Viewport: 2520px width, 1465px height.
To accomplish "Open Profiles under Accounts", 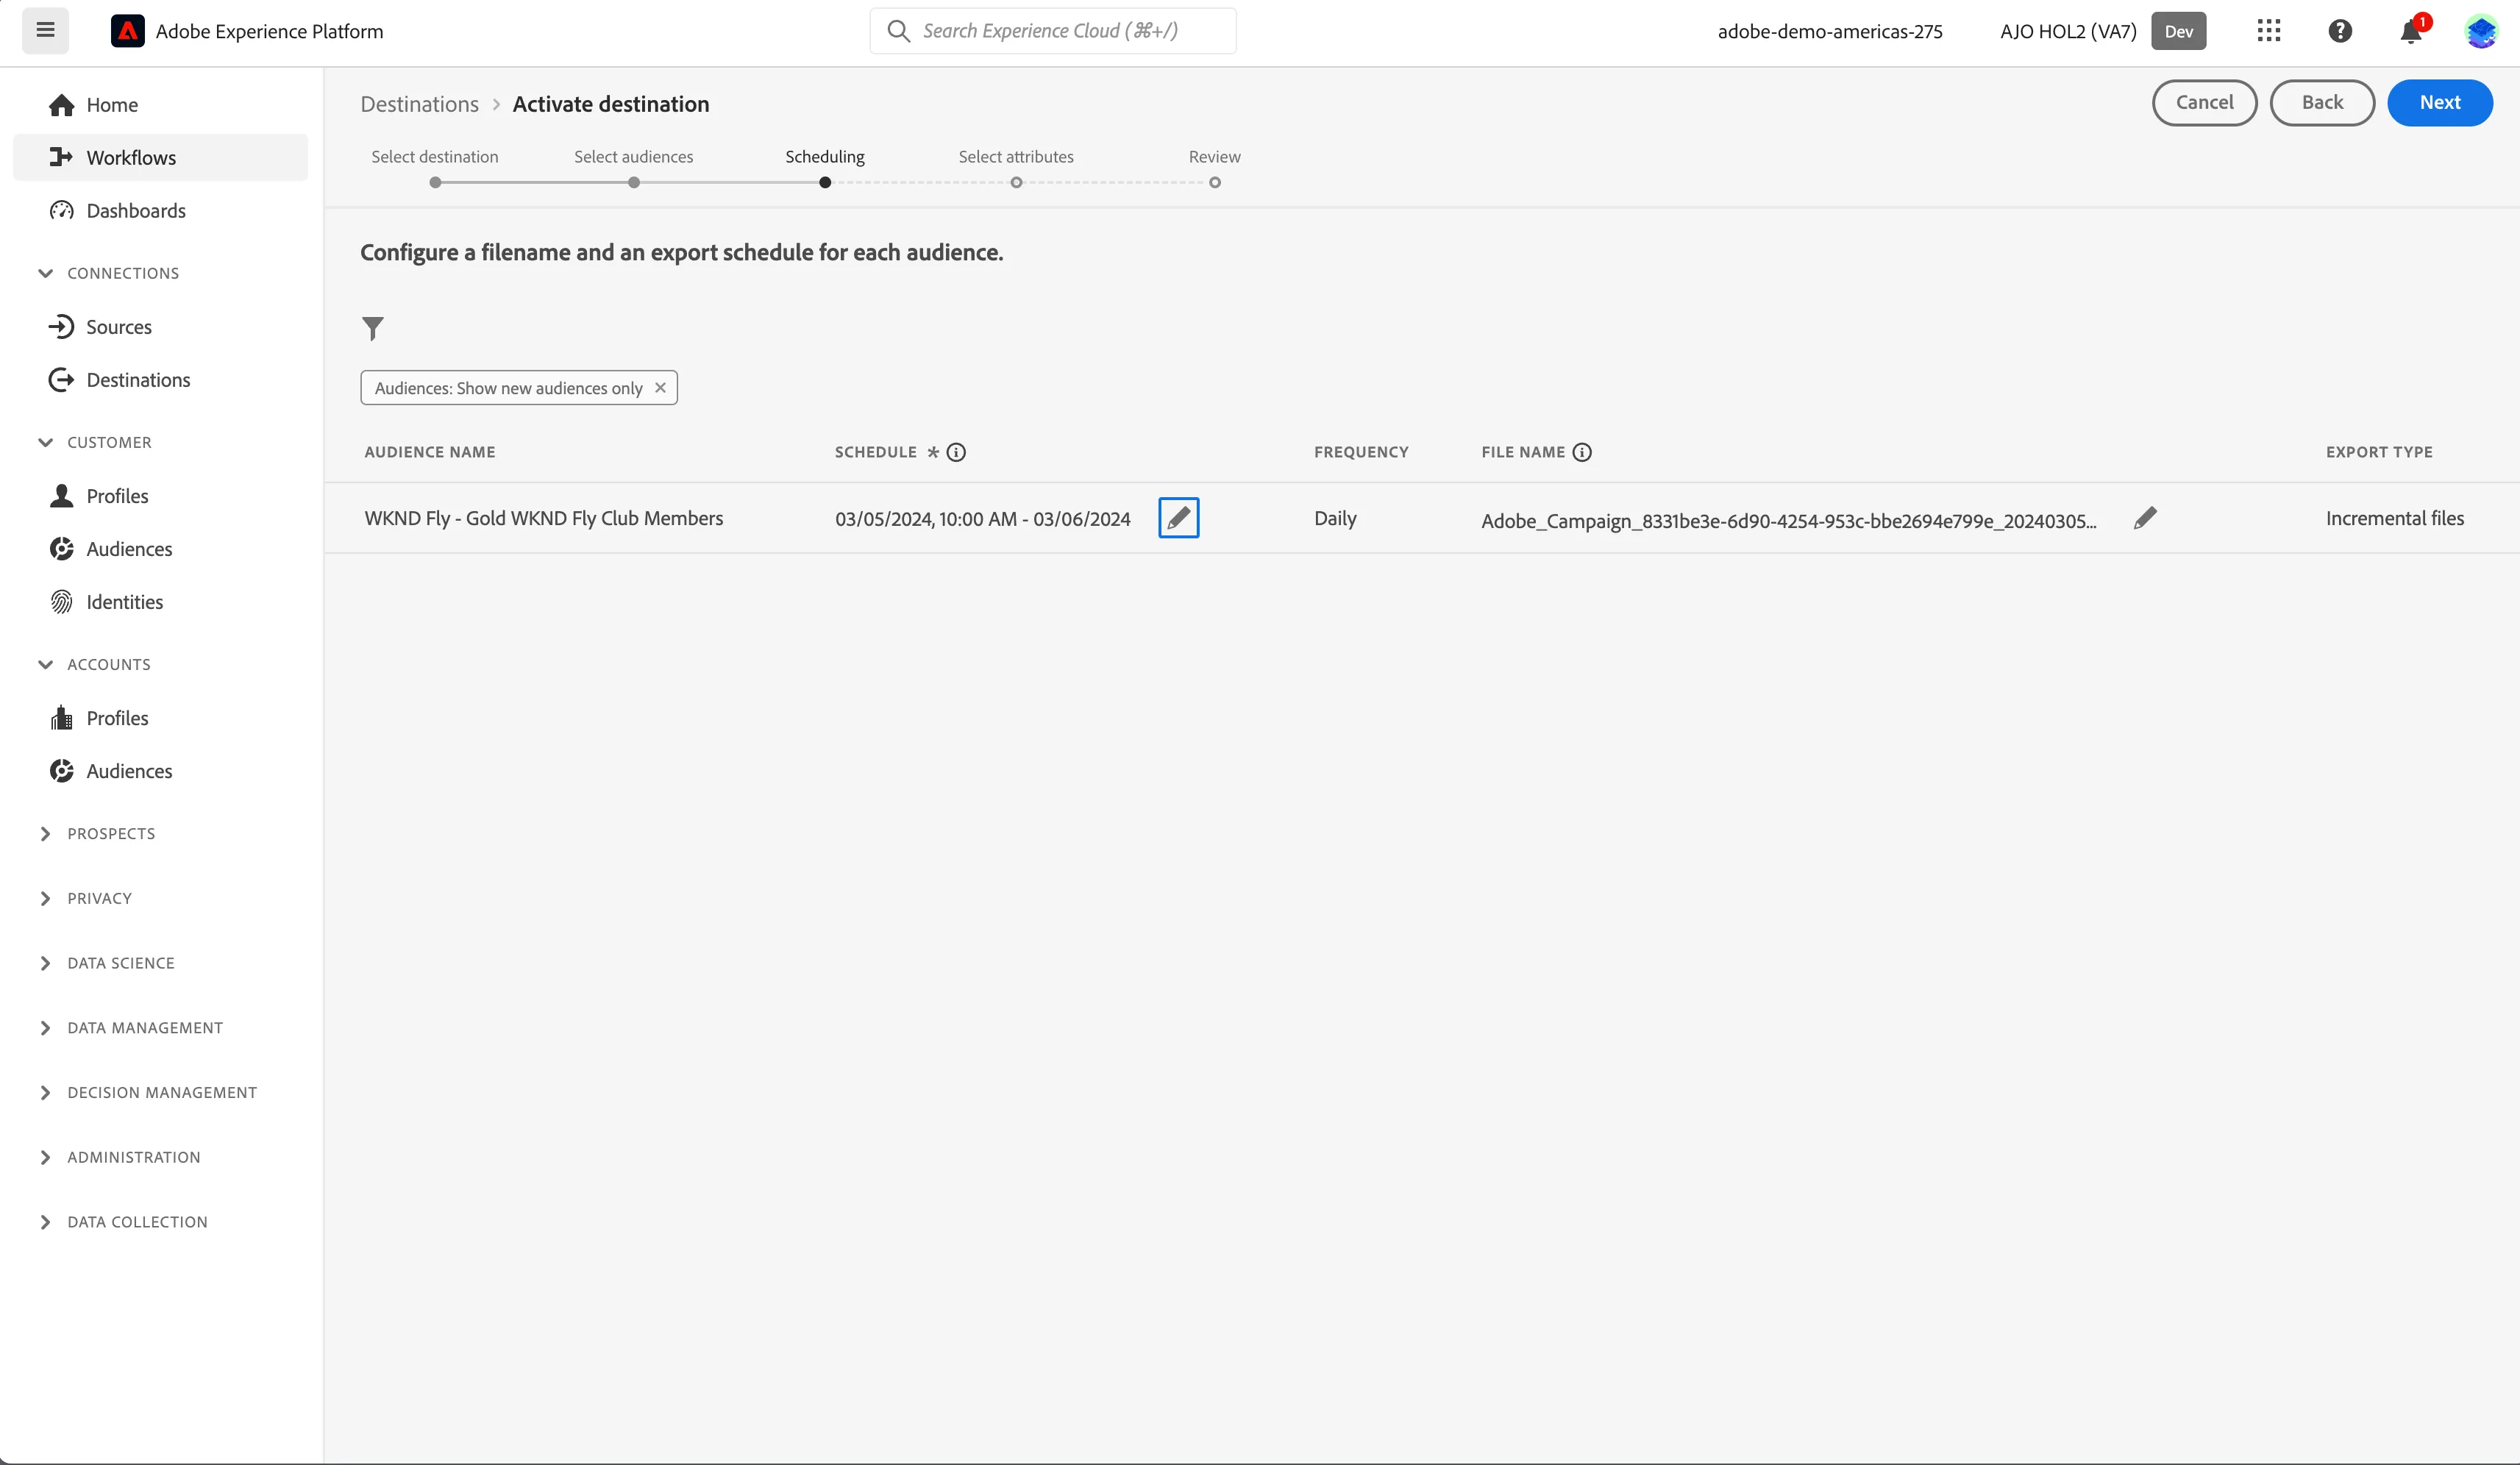I will click(160, 718).
